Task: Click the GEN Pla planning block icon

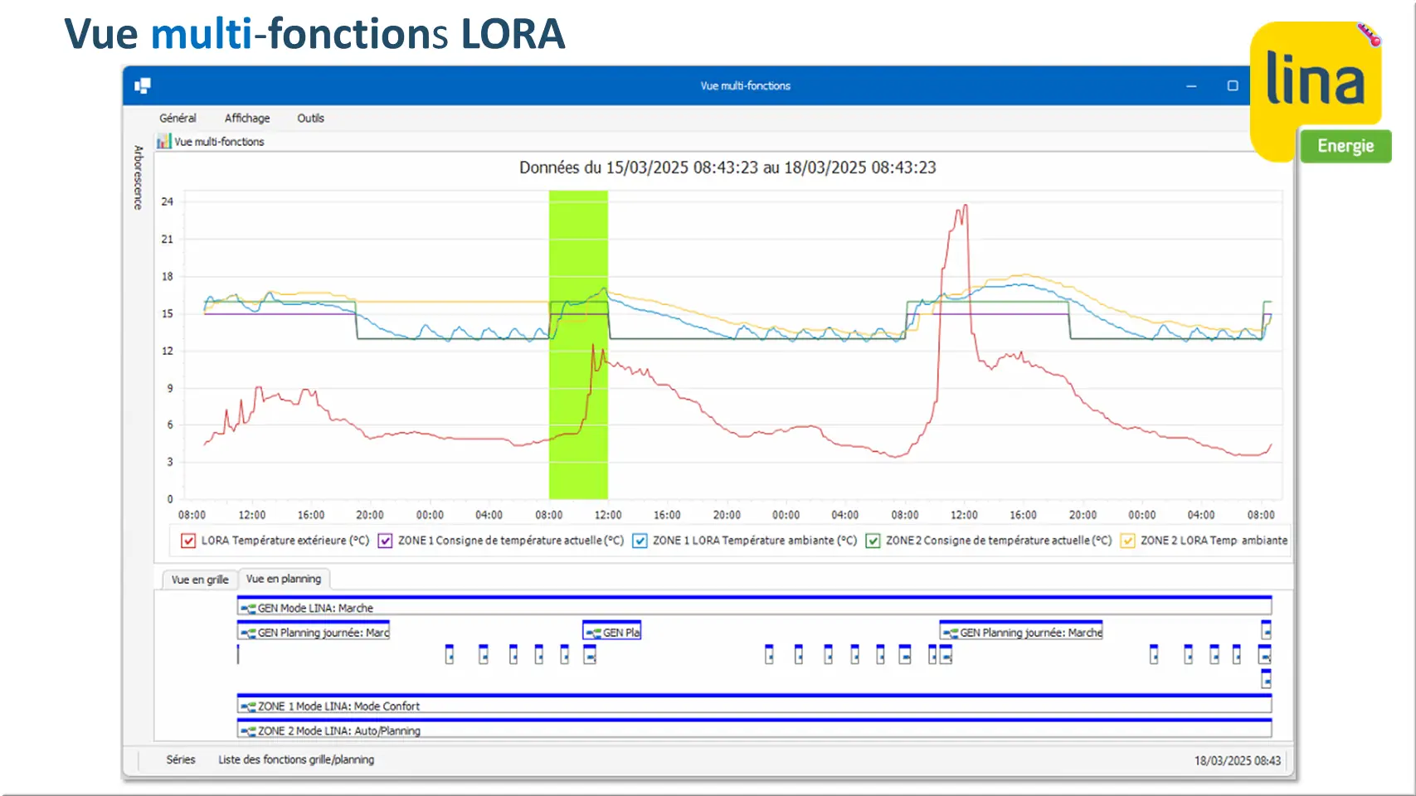Action: coord(592,633)
